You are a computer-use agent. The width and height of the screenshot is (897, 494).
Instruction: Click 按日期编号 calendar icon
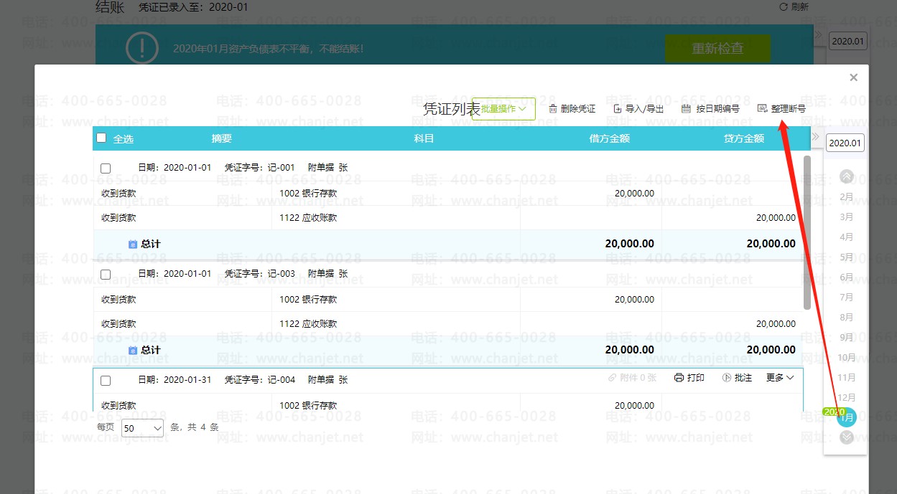pos(686,109)
